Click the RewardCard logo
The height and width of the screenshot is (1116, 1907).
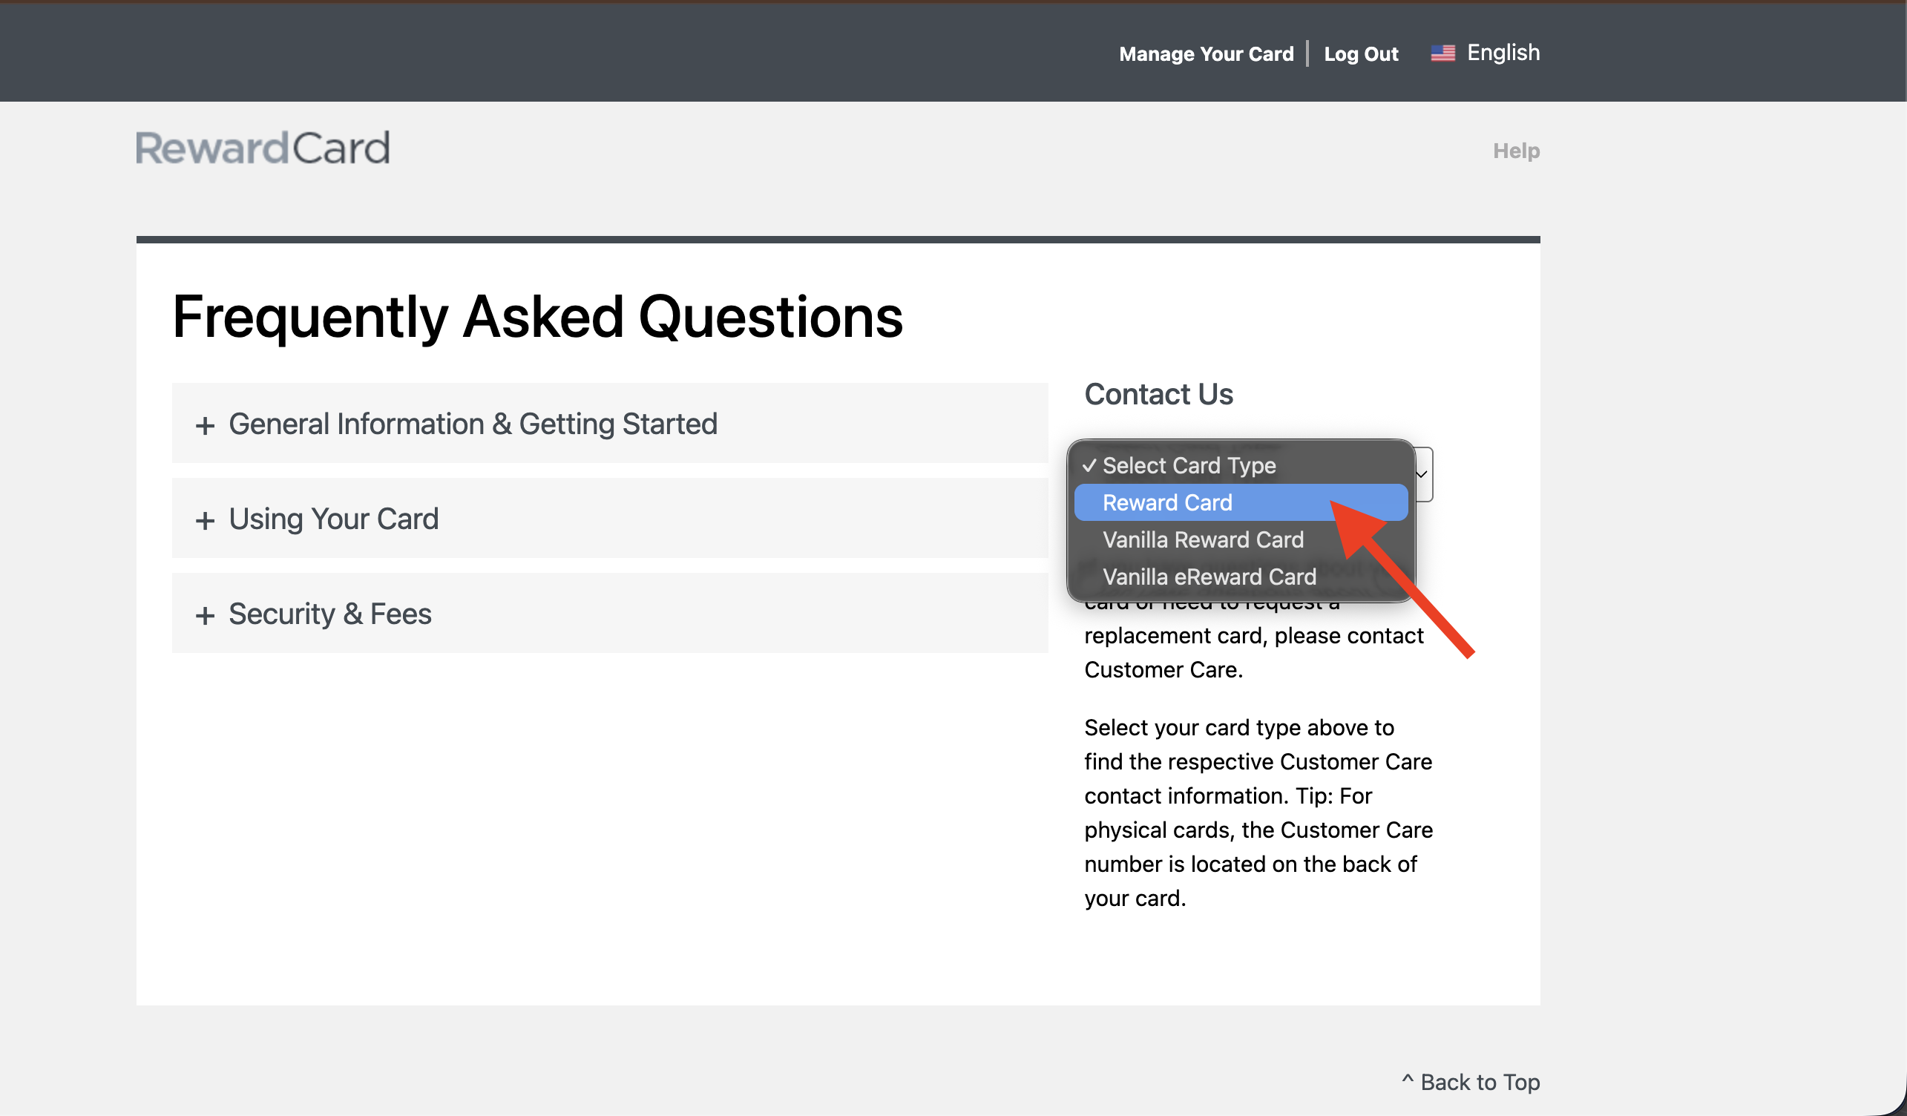pyautogui.click(x=263, y=148)
